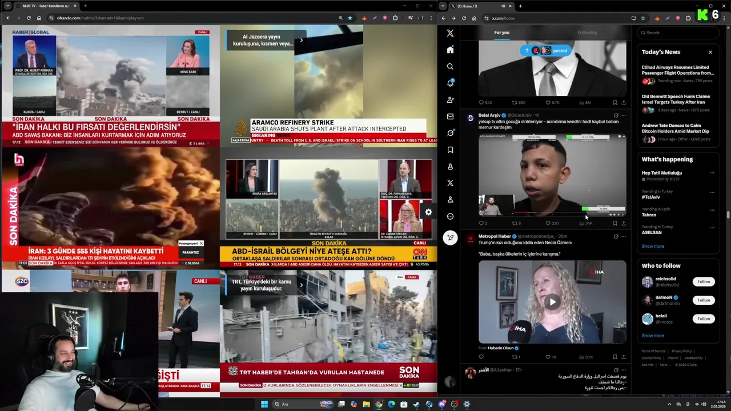731x411 pixels.
Task: Click the X search input field
Action: tap(680, 33)
